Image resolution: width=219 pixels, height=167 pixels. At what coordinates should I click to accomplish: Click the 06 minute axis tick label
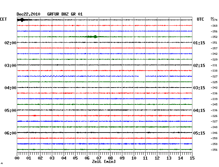[x=87, y=158]
